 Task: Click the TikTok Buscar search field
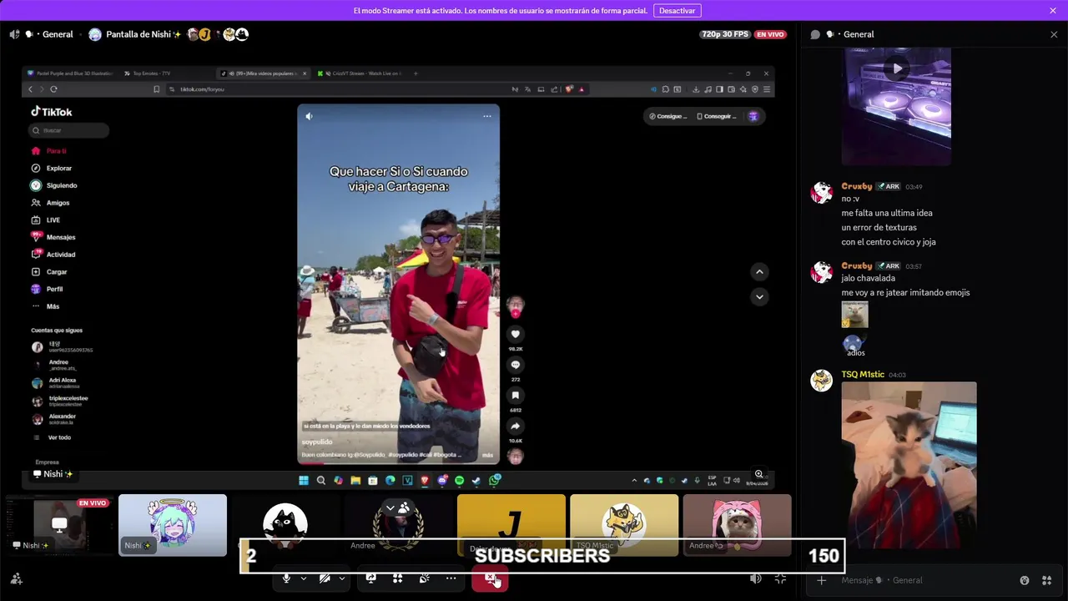(x=68, y=130)
